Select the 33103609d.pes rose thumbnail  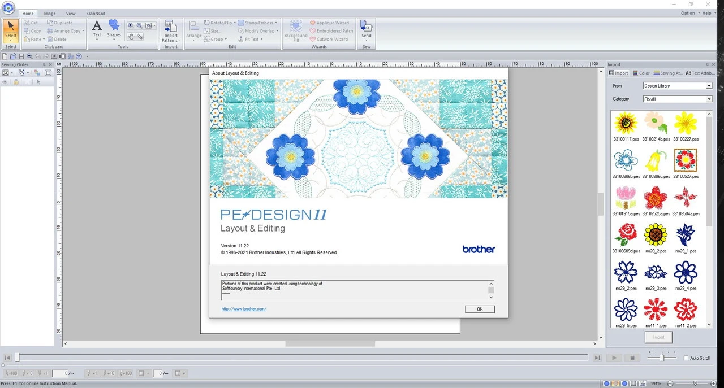(626, 238)
